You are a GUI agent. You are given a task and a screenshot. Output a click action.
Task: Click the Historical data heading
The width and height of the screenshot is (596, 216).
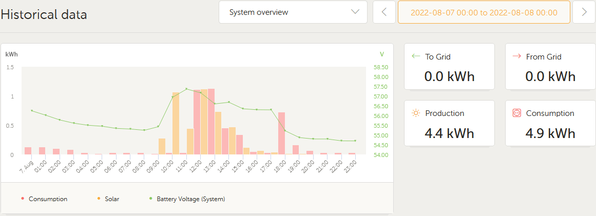[44, 14]
